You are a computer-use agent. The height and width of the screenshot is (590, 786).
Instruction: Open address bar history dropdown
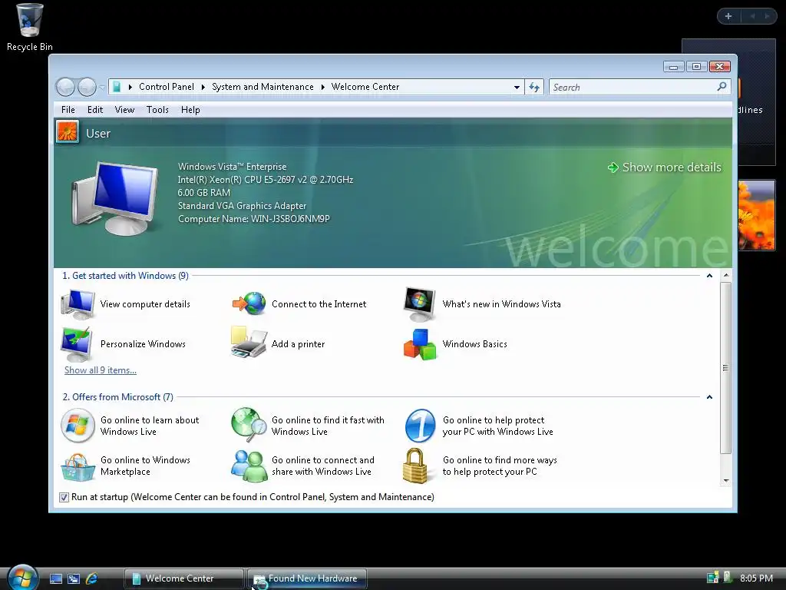pyautogui.click(x=517, y=88)
